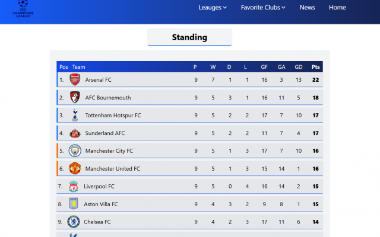This screenshot has width=380, height=237.
Task: Select the Aston Villa FC row name
Action: [x=101, y=204]
